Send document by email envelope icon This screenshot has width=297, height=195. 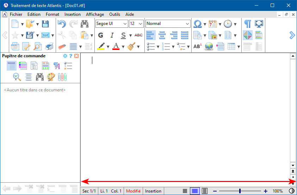click(45, 35)
